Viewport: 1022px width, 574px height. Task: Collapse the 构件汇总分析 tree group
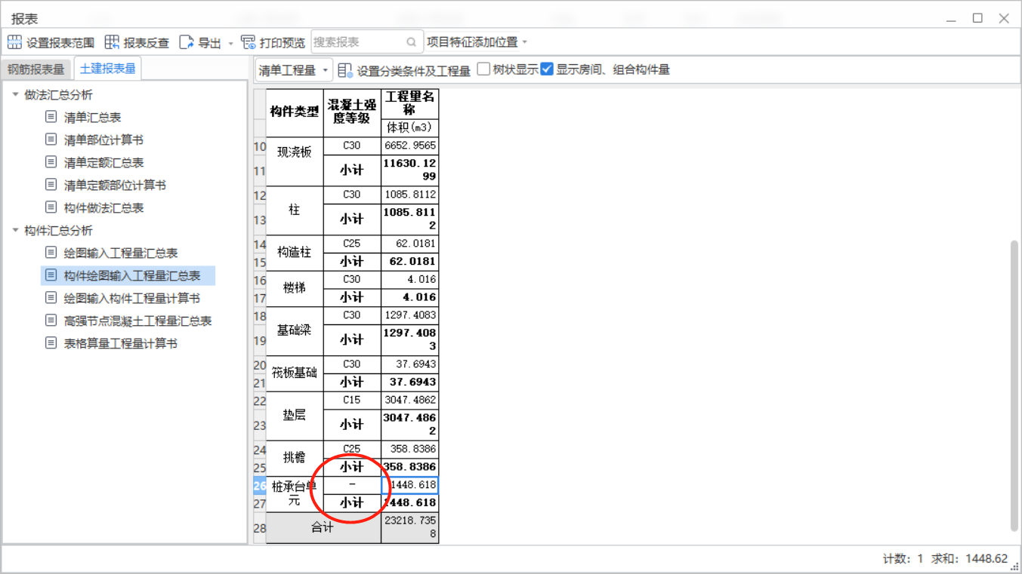click(x=16, y=231)
